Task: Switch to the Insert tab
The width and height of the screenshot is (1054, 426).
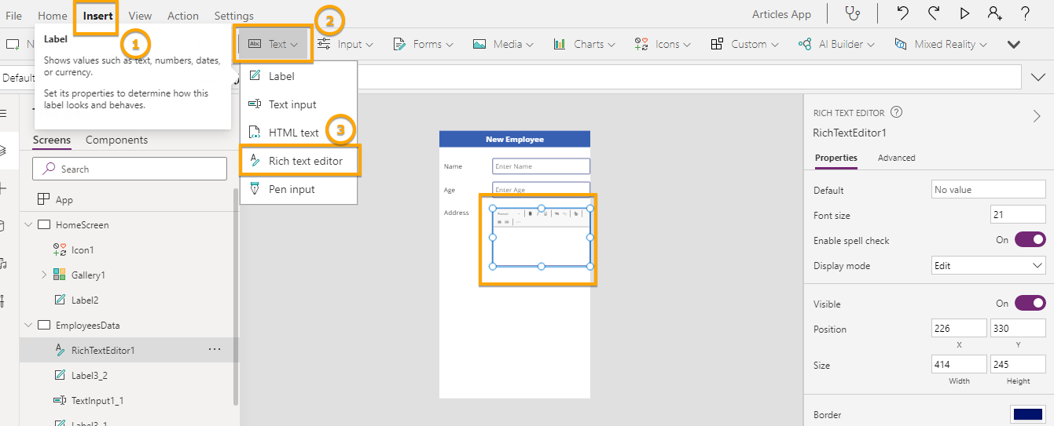Action: [97, 16]
